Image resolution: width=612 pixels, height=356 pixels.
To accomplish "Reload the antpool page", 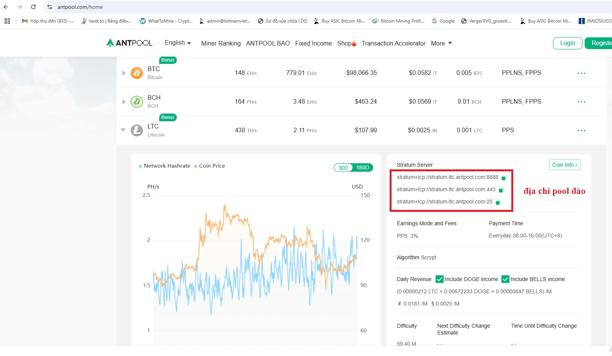I will tap(33, 7).
